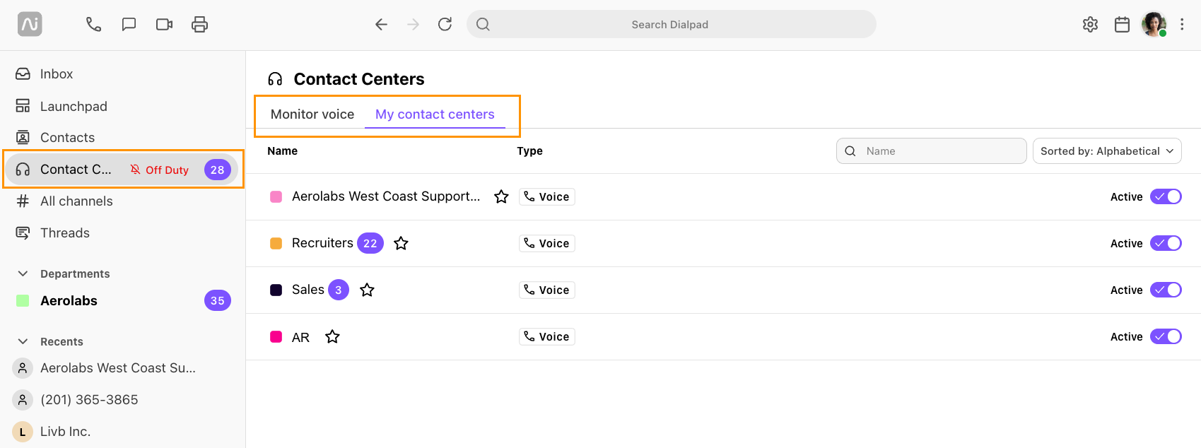1201x448 pixels.
Task: Reload with the refresh icon
Action: point(445,25)
